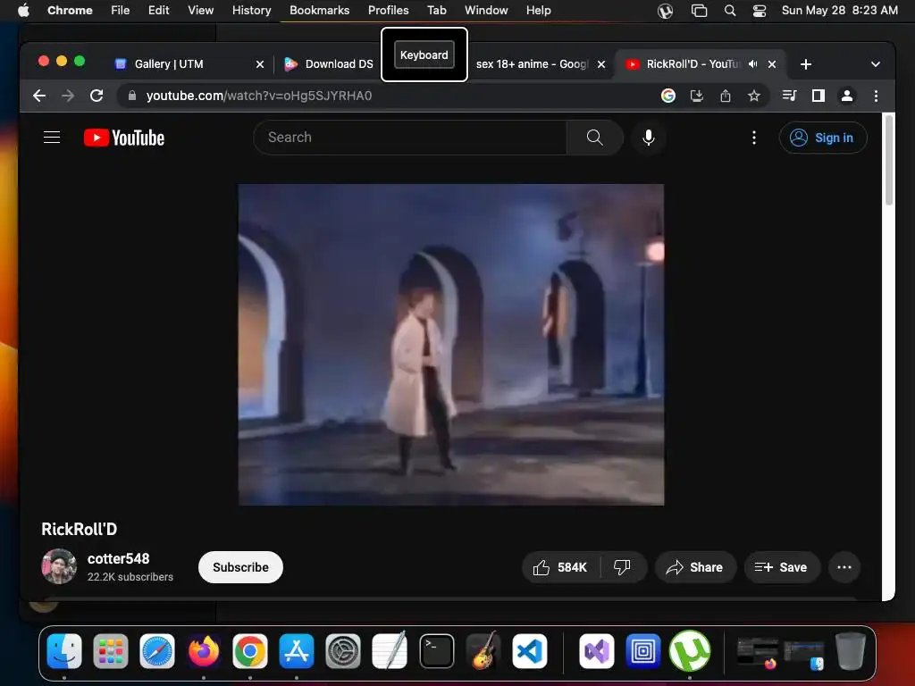The image size is (915, 686).
Task: Open cotter548 channel name link
Action: 119,559
